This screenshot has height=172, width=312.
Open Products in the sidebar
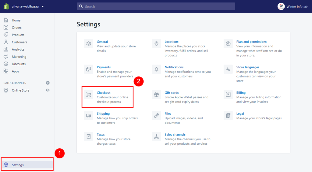18,35
